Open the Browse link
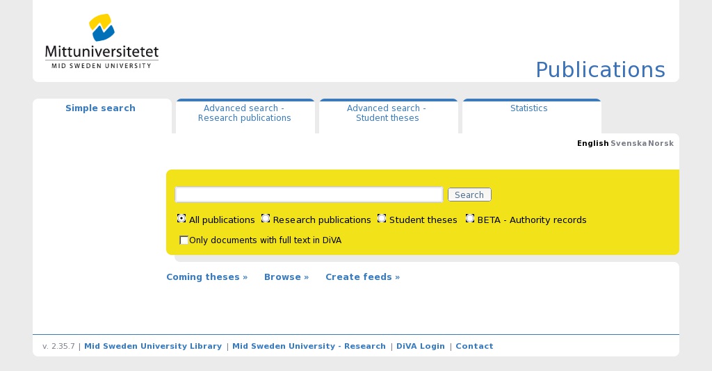712x371 pixels. 286,277
